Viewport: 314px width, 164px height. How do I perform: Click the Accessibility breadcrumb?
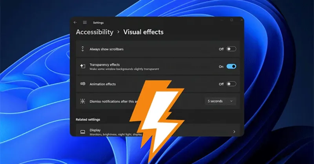point(95,32)
